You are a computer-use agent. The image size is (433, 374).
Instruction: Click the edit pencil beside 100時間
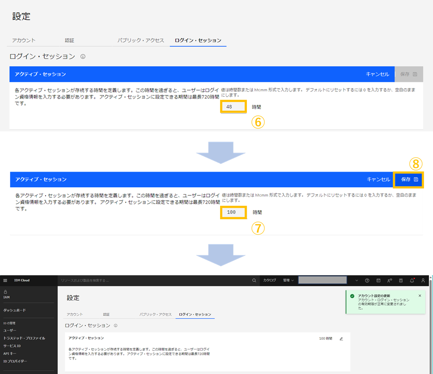(x=341, y=339)
